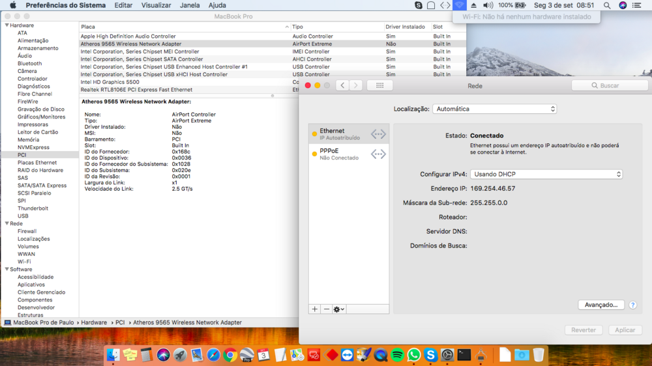Click the Show All preferences grid icon
Screen dimensions: 652x366
pyautogui.click(x=379, y=85)
